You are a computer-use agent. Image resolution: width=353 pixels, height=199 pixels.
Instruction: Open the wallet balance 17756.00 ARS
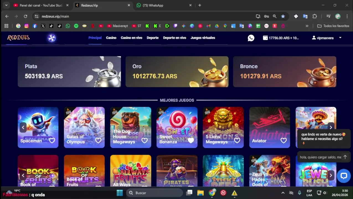point(281,38)
